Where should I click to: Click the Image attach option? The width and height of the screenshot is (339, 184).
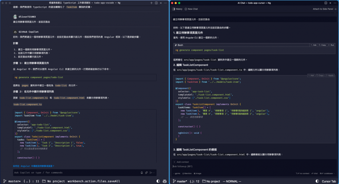198,173
